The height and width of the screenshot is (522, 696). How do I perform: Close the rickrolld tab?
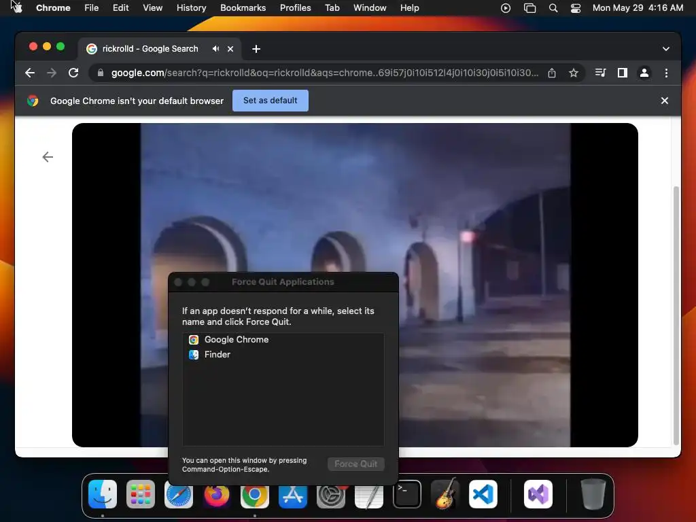pyautogui.click(x=230, y=49)
